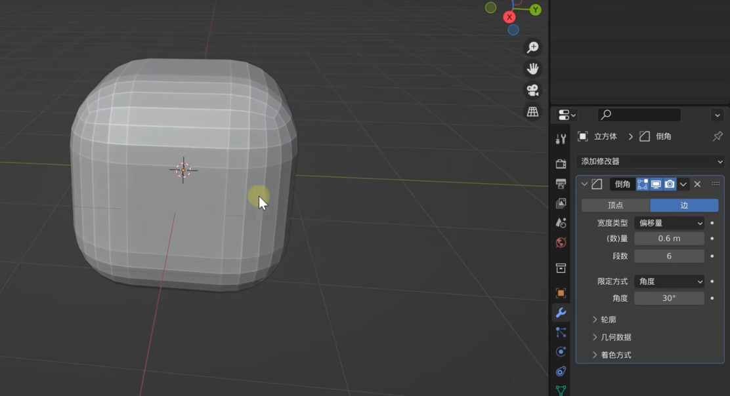Image resolution: width=730 pixels, height=396 pixels.
Task: Remove the 倒角 modifier with the X button
Action: [x=697, y=184]
